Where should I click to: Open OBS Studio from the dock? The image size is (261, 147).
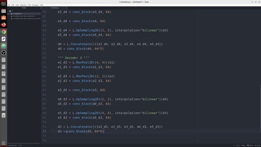coord(4,53)
